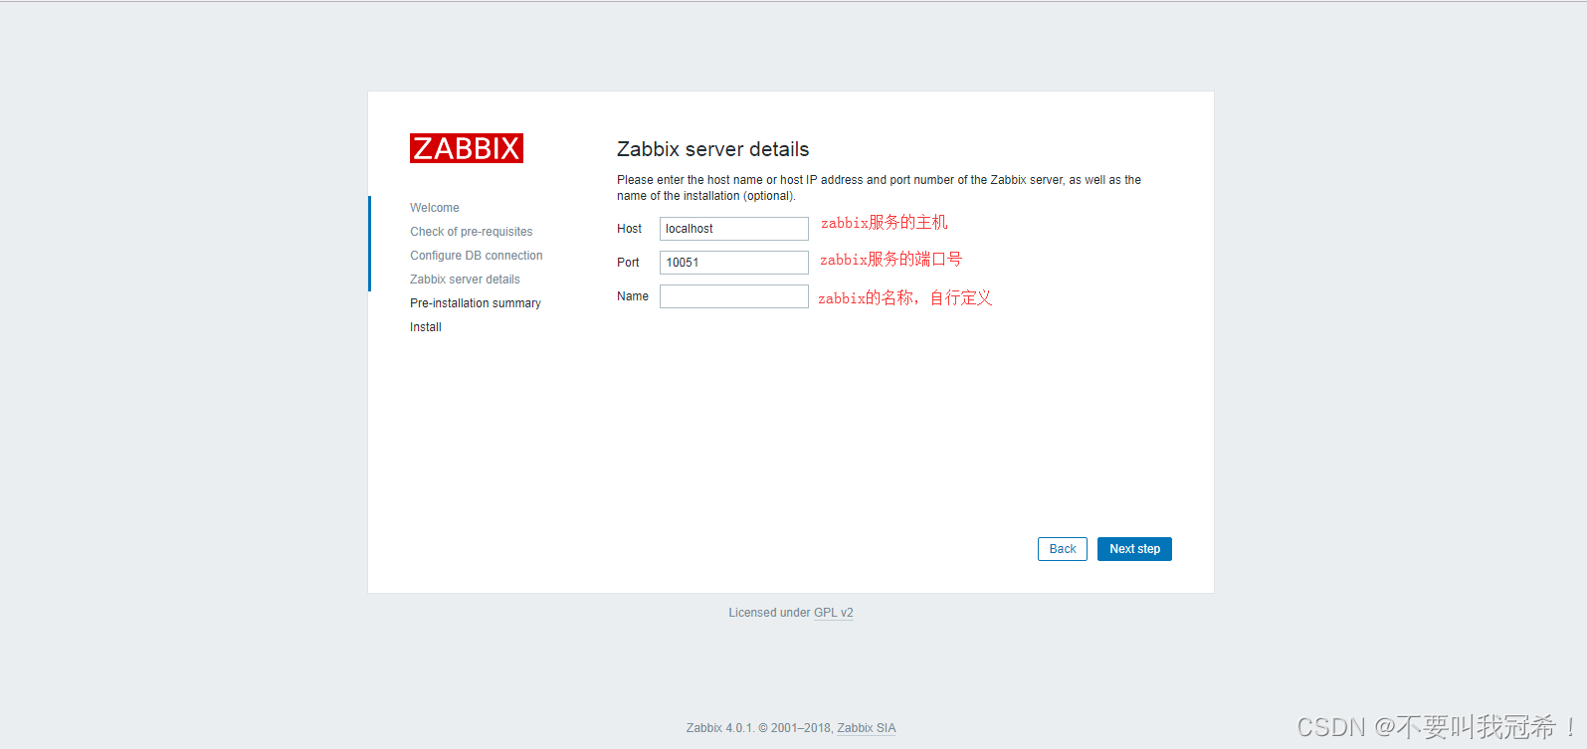Screen dimensions: 1587x749
Task: Select the Install step in sidebar
Action: pyautogui.click(x=426, y=327)
